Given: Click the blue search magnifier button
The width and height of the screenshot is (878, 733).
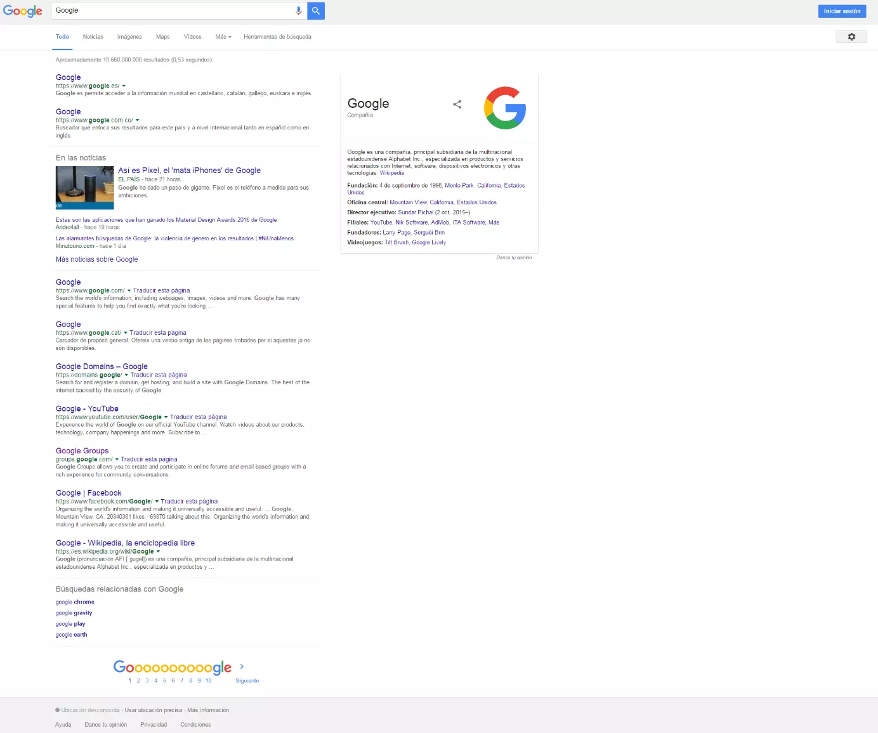Looking at the screenshot, I should (316, 11).
